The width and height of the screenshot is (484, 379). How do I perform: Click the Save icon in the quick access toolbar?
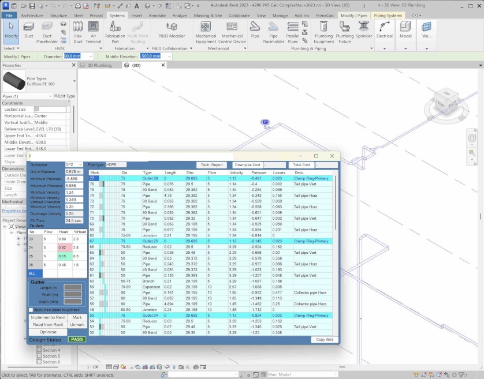[32, 6]
